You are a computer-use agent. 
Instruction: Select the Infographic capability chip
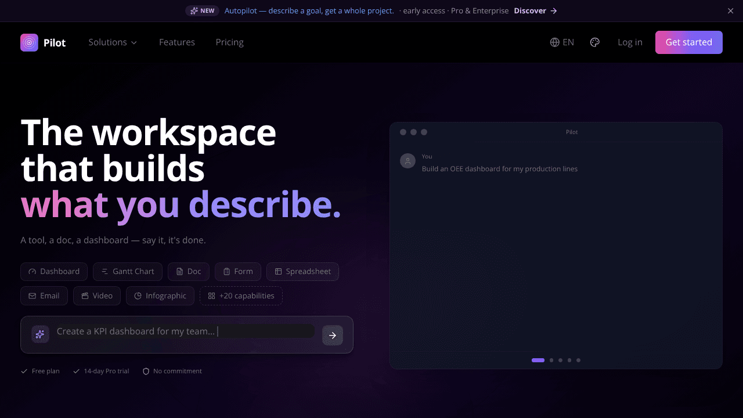(160, 296)
